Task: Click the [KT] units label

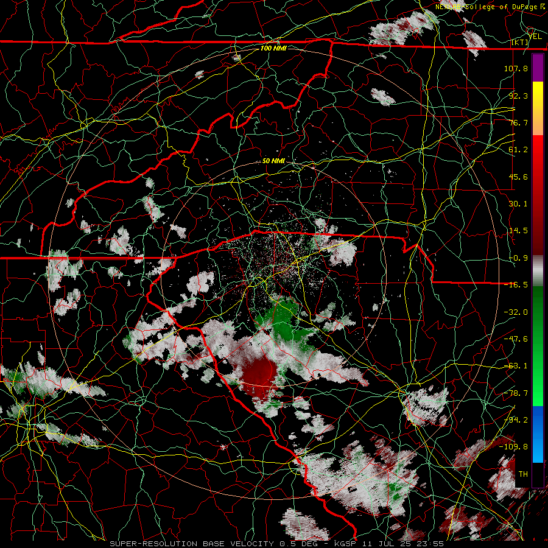Action: (x=520, y=43)
